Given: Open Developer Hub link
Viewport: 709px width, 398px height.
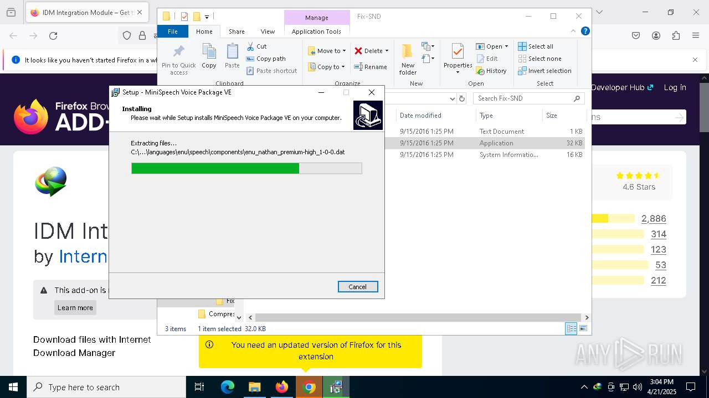Looking at the screenshot, I should pos(622,87).
